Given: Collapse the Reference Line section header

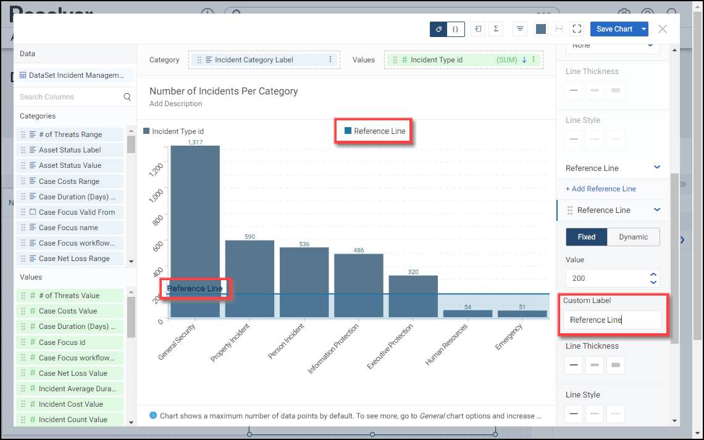Looking at the screenshot, I should [657, 168].
